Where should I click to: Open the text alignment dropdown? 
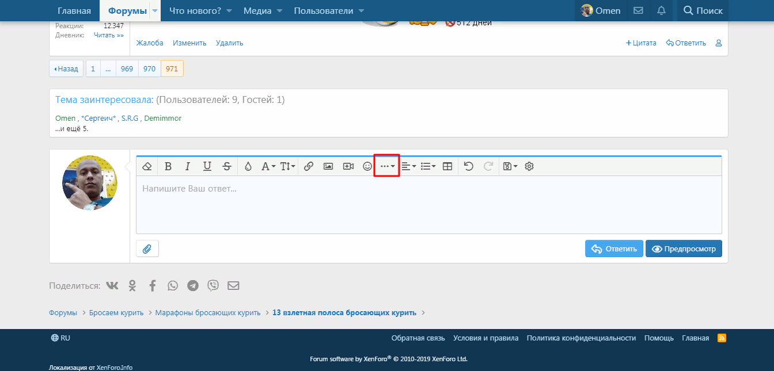tap(409, 166)
